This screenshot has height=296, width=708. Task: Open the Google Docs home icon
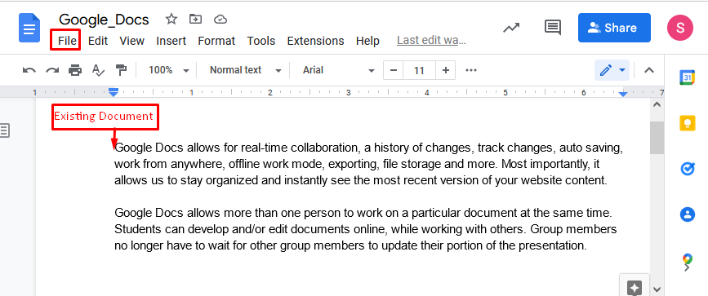[x=29, y=28]
